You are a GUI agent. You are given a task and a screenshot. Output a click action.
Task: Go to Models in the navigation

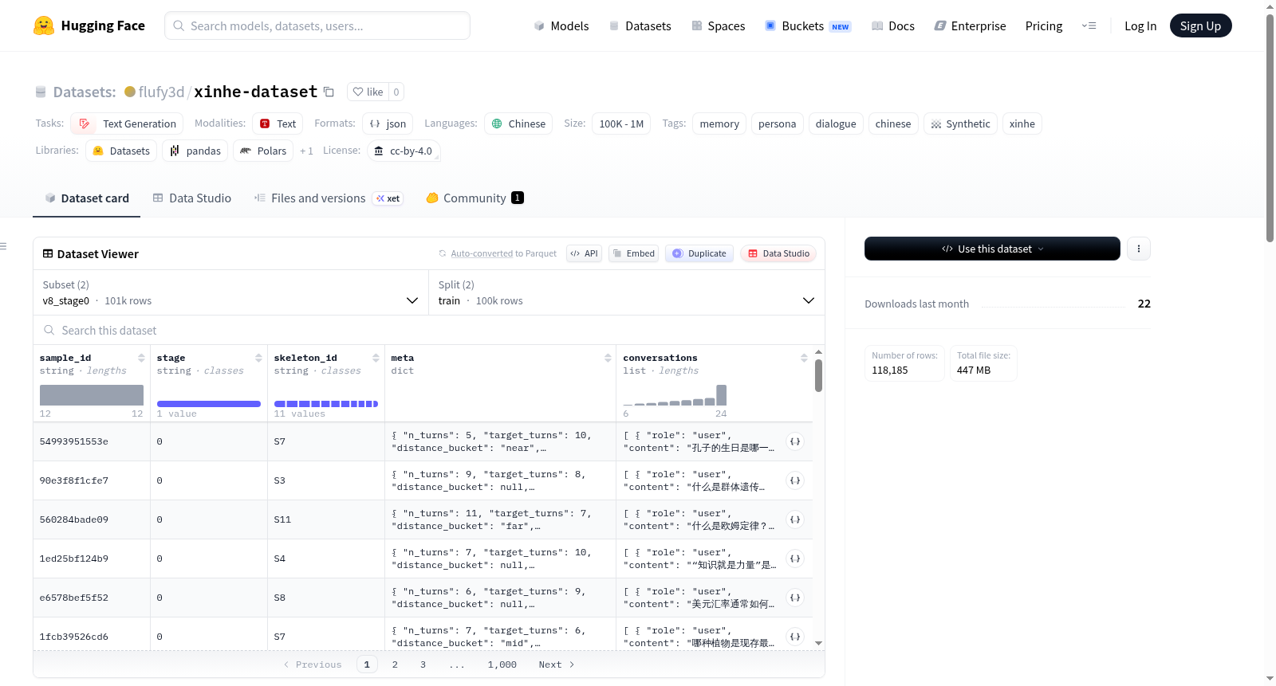pos(561,25)
